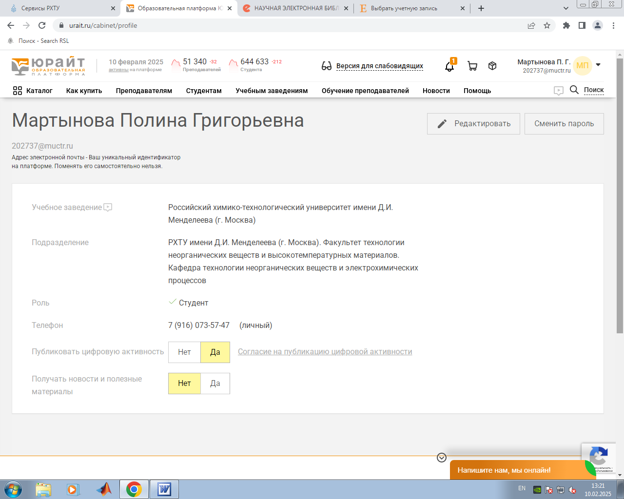Image resolution: width=624 pixels, height=499 pixels.
Task: Set publish digital activity to Нет
Action: pyautogui.click(x=184, y=352)
